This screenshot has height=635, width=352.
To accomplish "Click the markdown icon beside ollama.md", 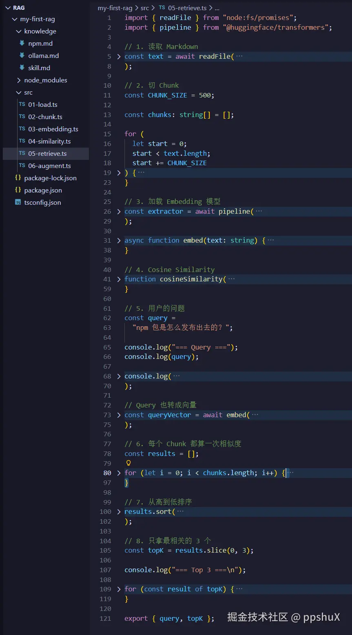I will coord(22,55).
